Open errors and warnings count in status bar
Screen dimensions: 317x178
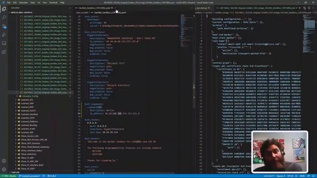click(52, 176)
